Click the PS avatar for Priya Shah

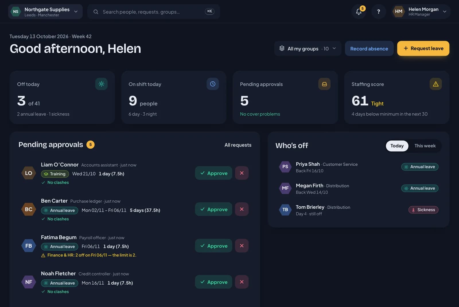coord(285,167)
